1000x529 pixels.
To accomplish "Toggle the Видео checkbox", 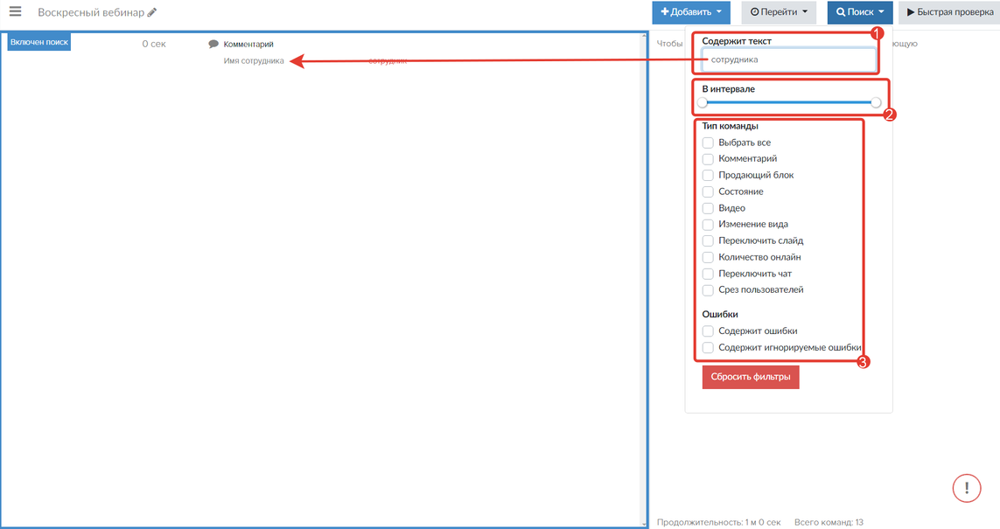I will (x=708, y=208).
